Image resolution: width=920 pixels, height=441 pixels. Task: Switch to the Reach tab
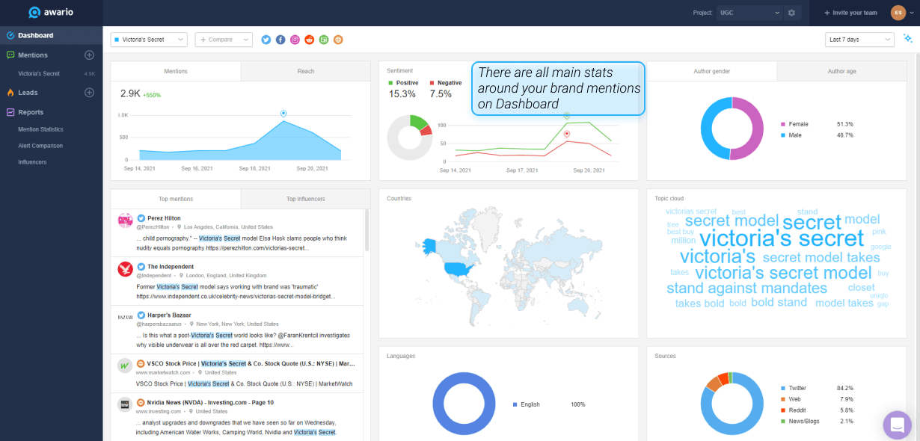tap(305, 71)
